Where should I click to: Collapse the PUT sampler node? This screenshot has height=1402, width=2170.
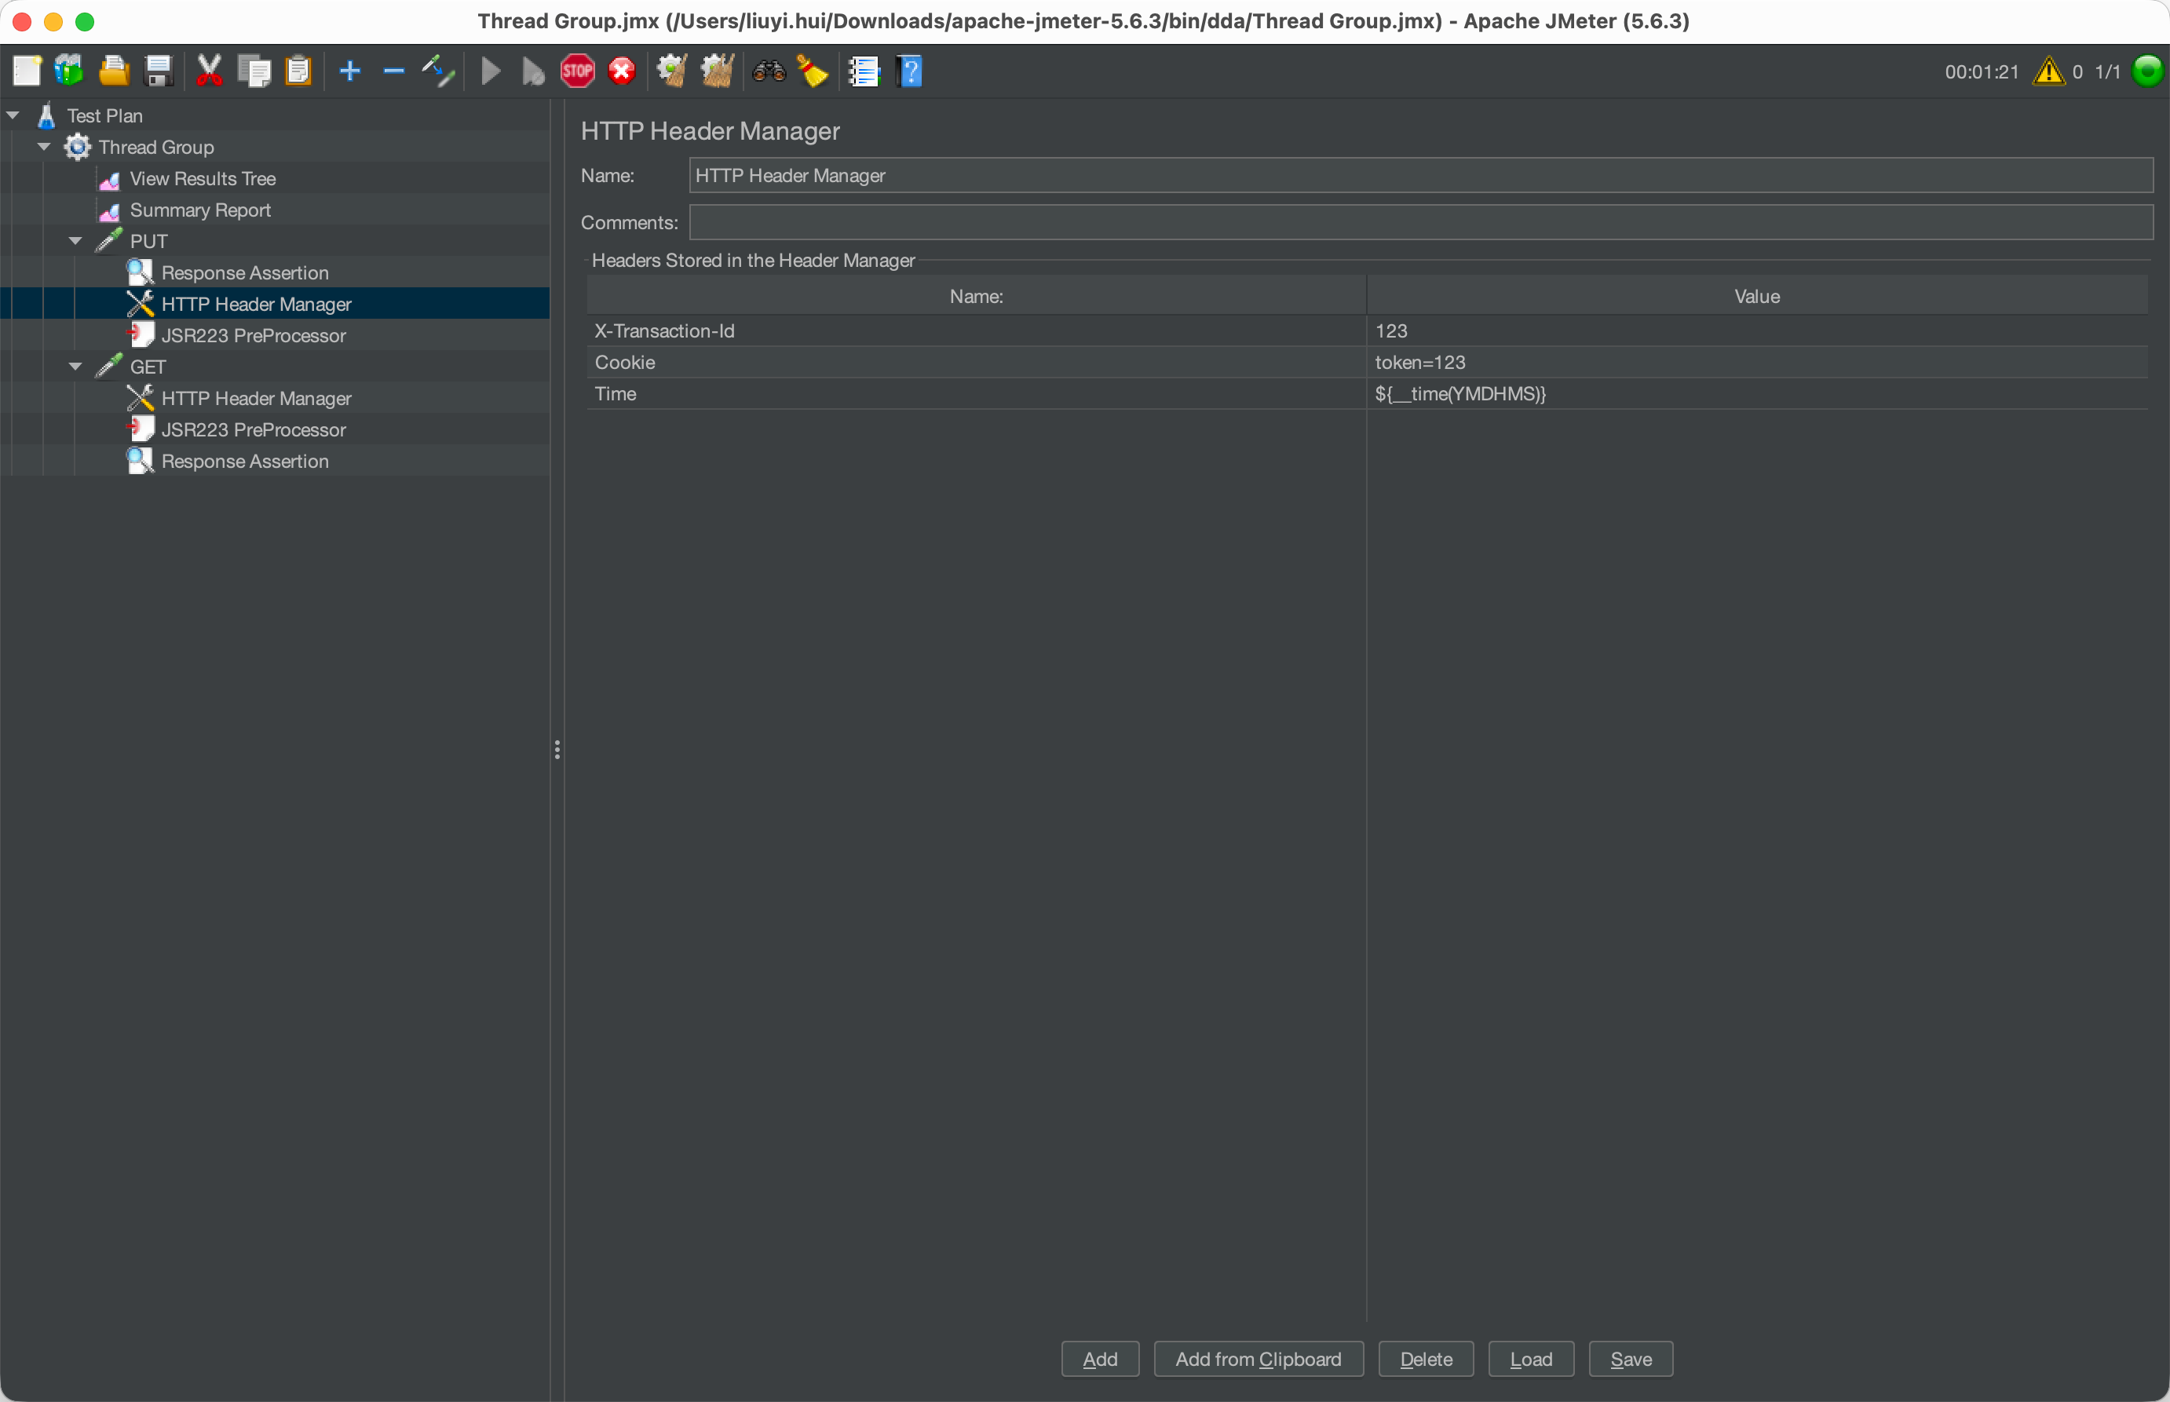(x=75, y=241)
